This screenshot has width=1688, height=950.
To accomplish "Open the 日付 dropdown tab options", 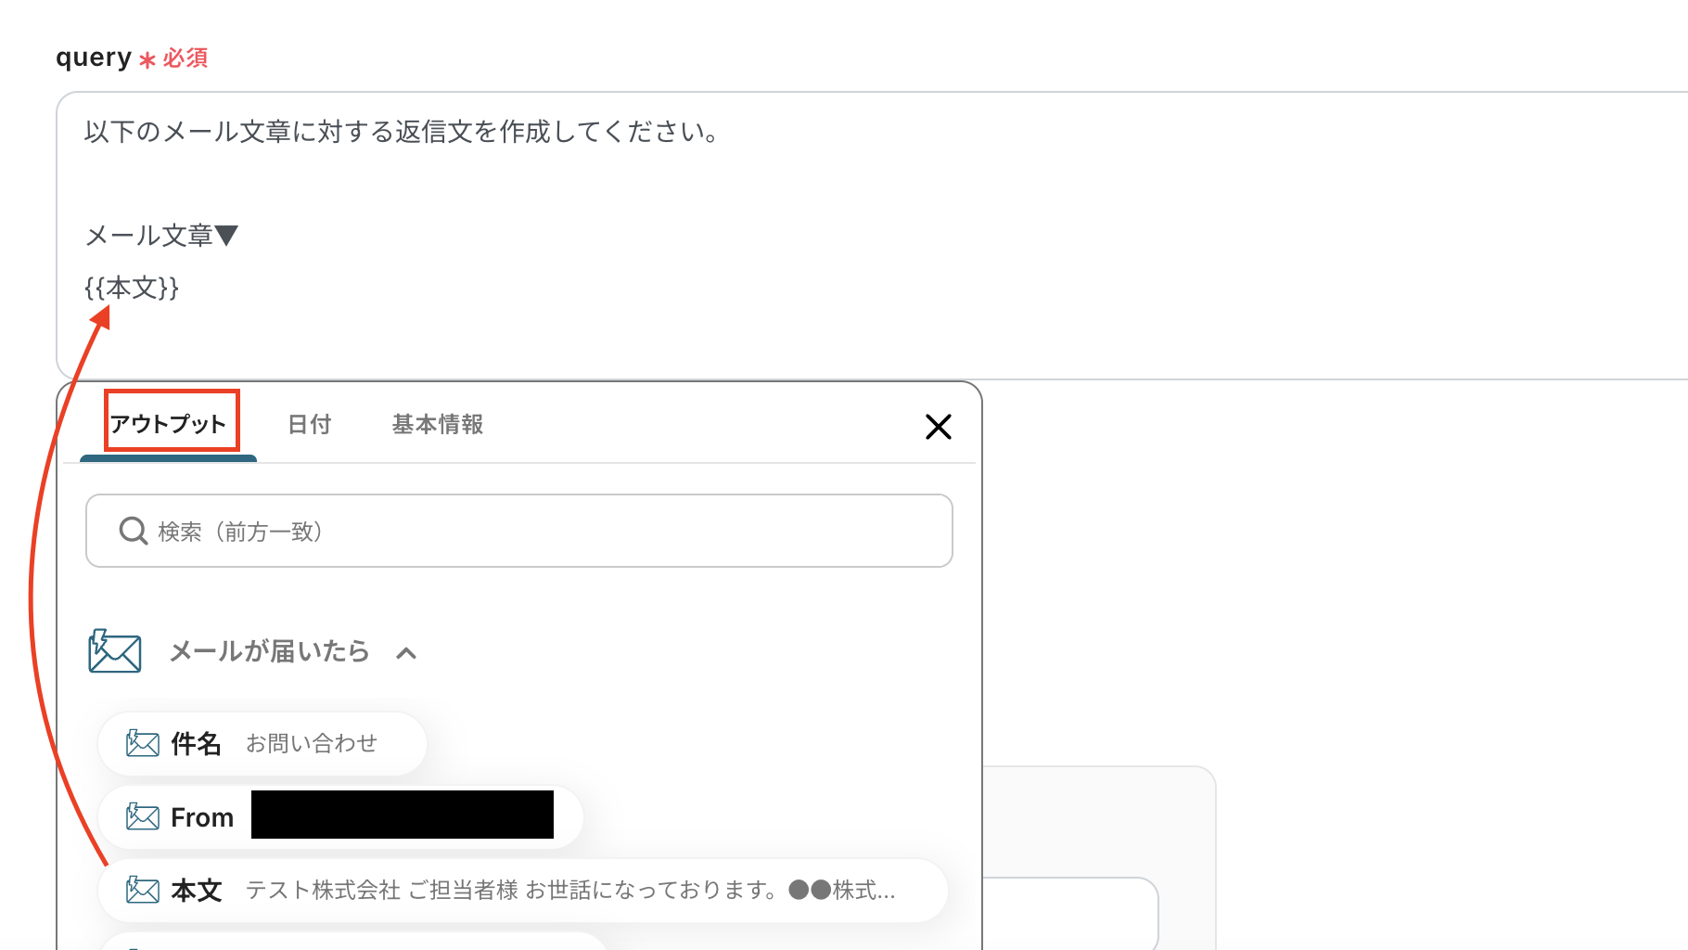I will point(309,424).
